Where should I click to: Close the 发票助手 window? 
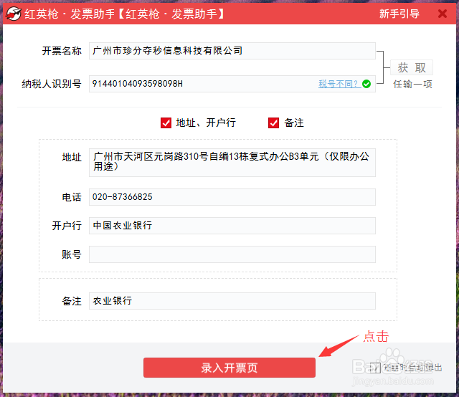pyautogui.click(x=443, y=14)
